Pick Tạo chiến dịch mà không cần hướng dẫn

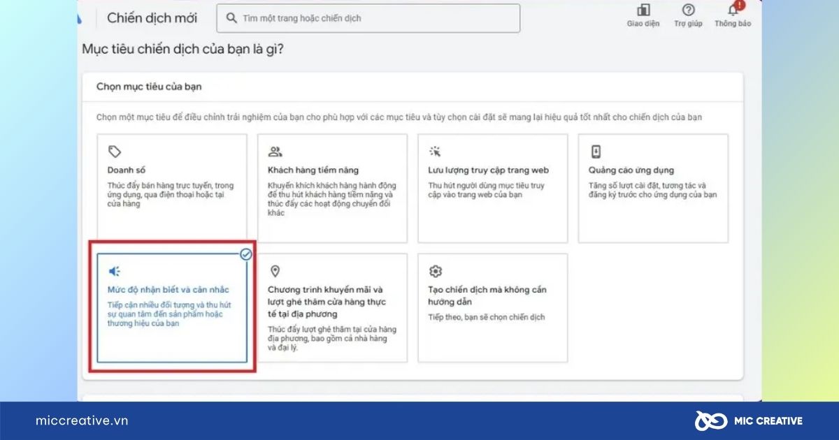click(x=492, y=307)
